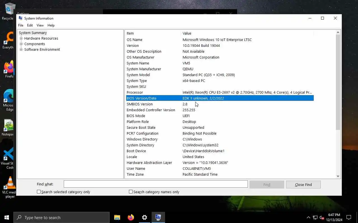
Task: Launch Firefox from the taskbar
Action: (131, 217)
